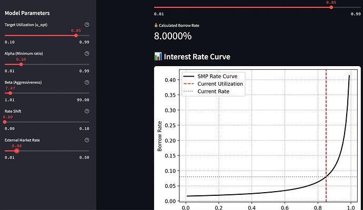Click SMP Rate Curve legend entry
This screenshot has height=210, width=363.
tap(210, 76)
